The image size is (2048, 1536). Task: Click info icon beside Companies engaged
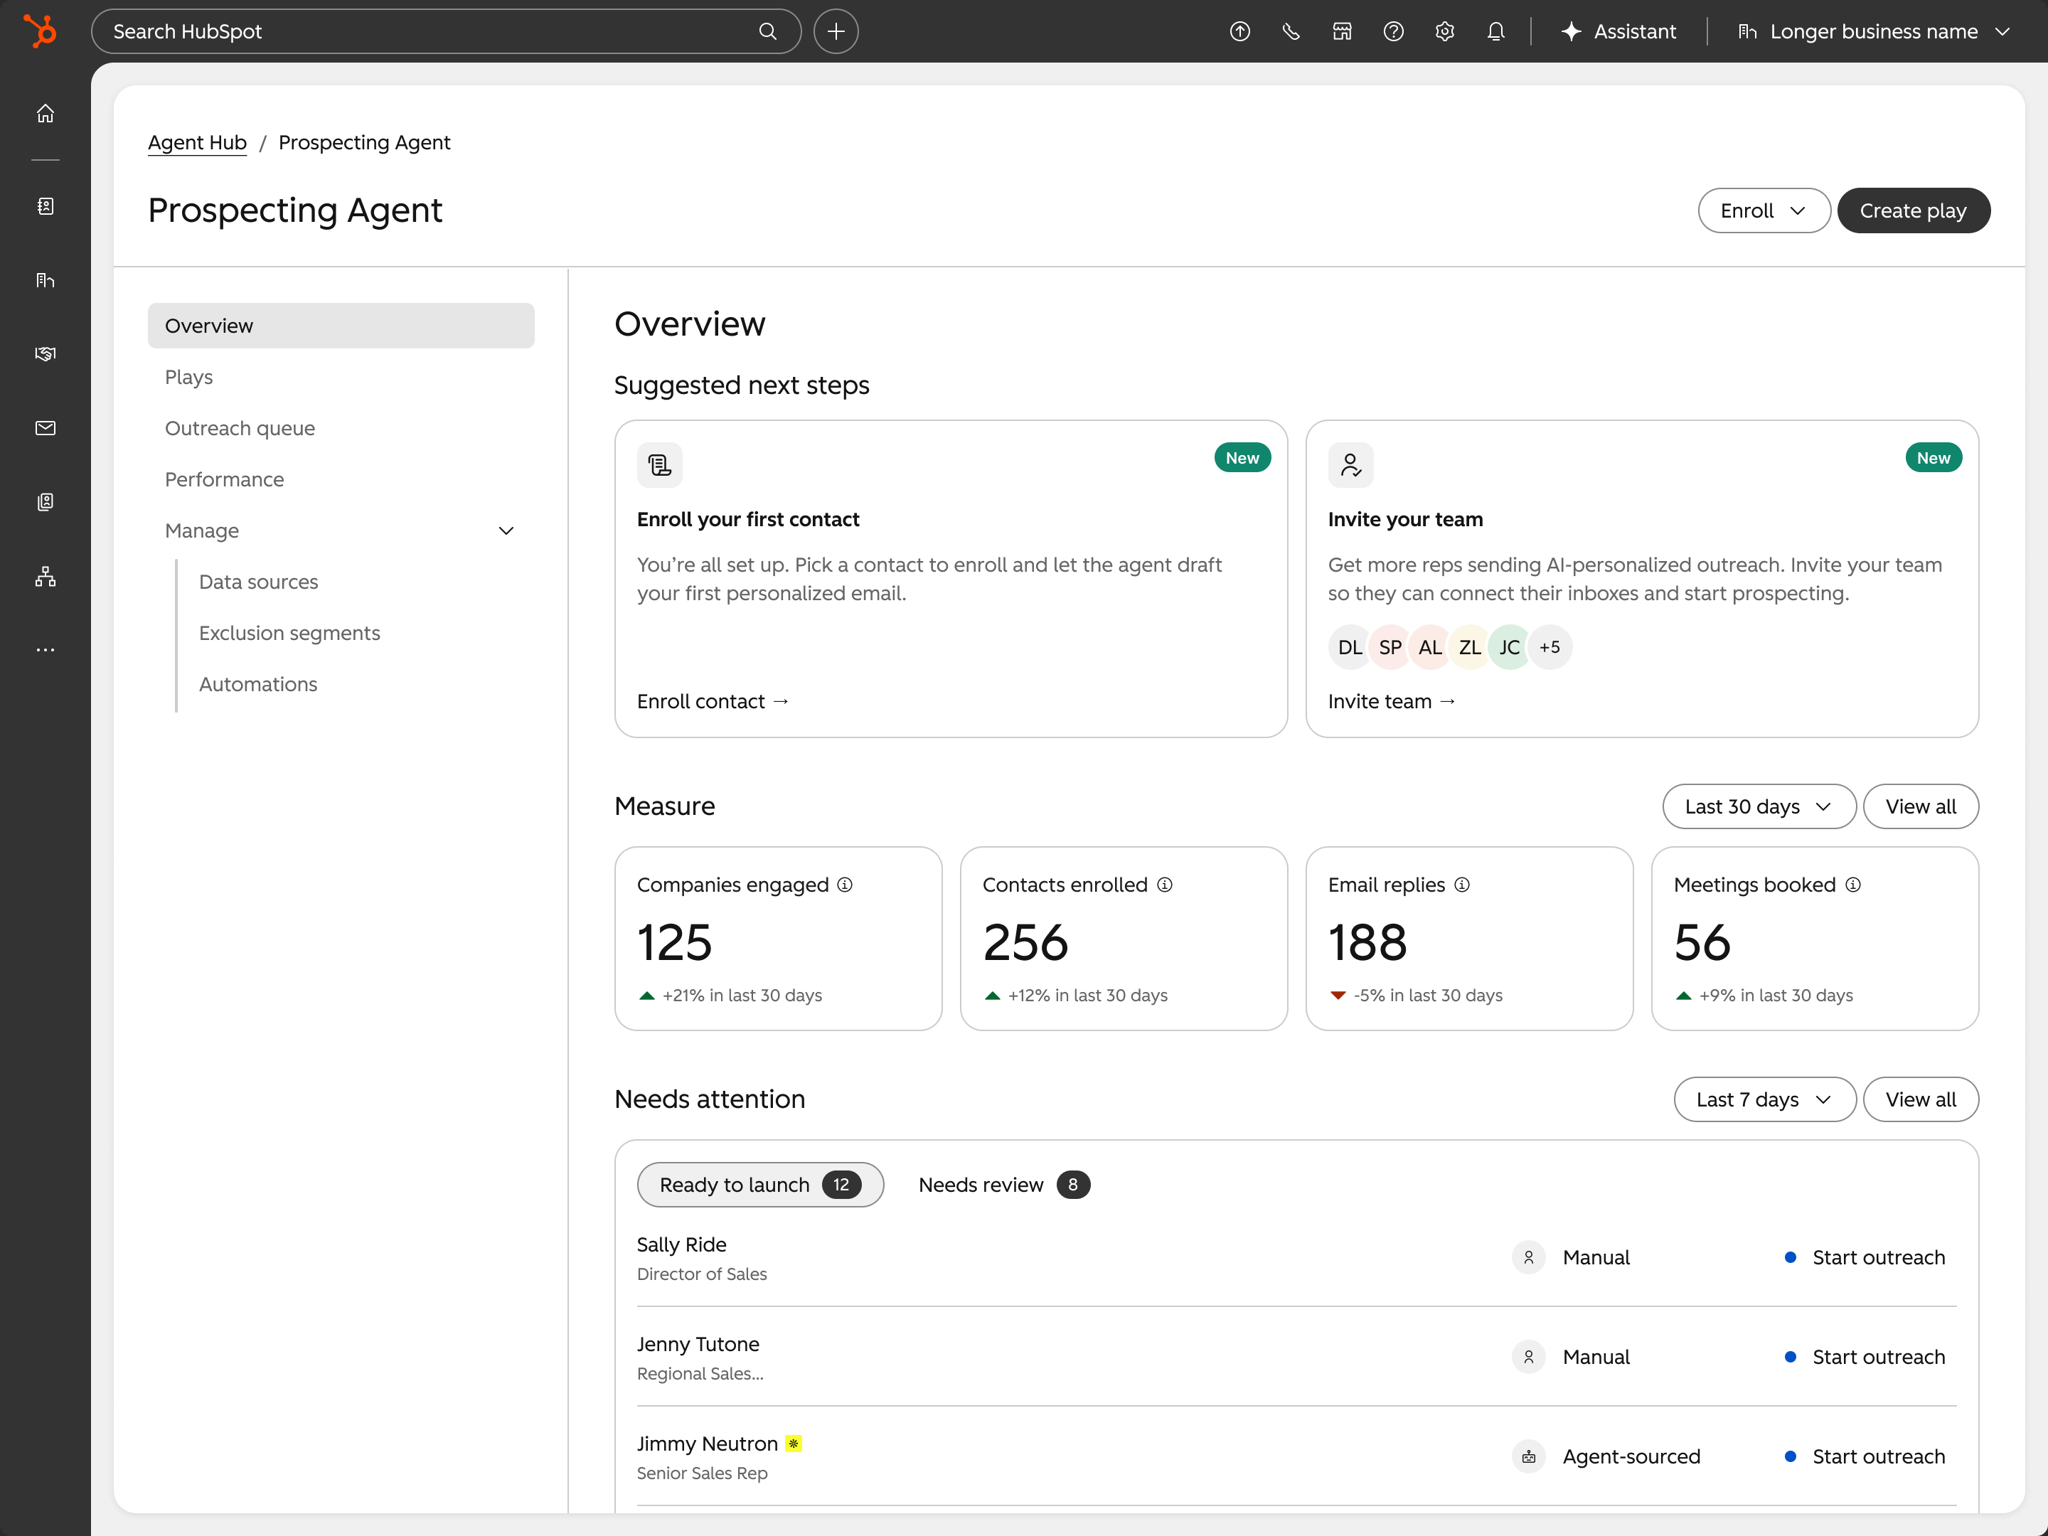pyautogui.click(x=846, y=884)
